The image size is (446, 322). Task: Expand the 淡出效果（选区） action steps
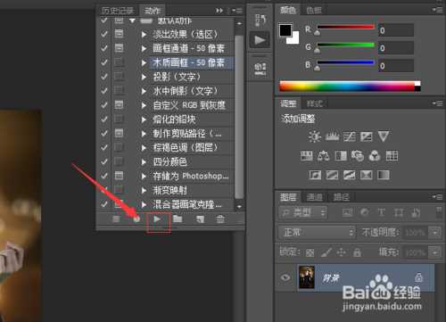(x=145, y=35)
